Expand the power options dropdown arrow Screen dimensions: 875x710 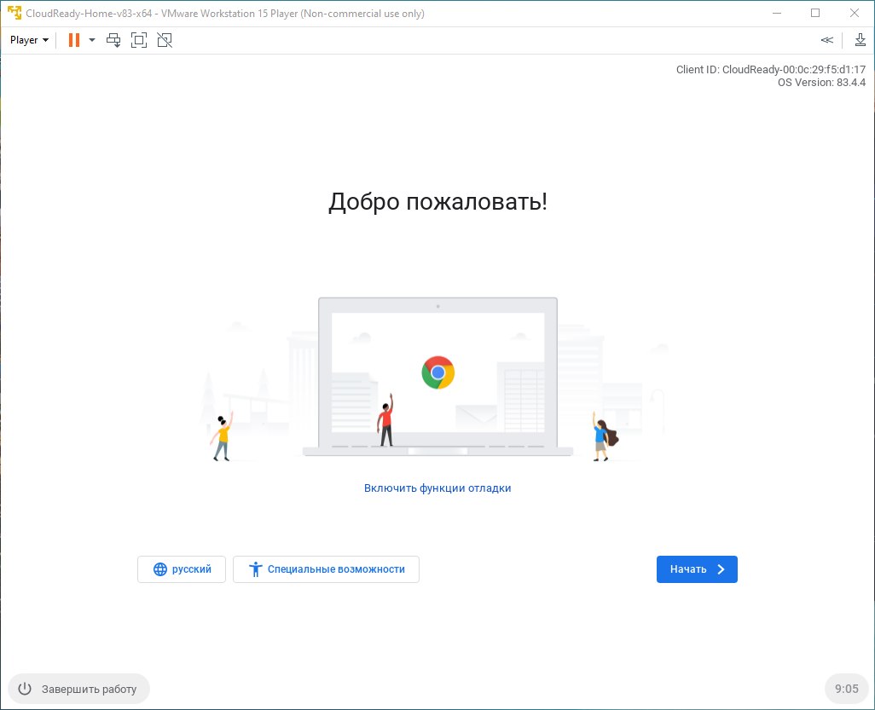point(92,40)
